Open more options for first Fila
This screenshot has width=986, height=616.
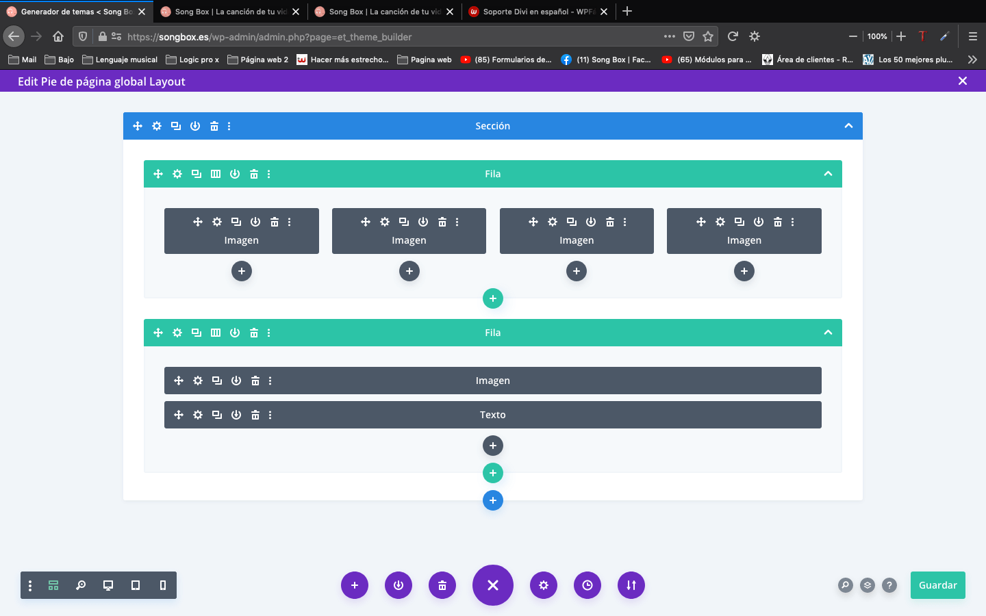point(269,174)
